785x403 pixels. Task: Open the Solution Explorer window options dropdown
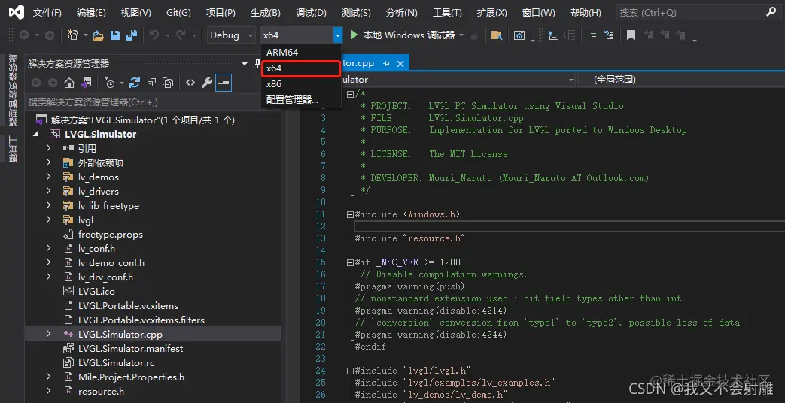pos(245,63)
